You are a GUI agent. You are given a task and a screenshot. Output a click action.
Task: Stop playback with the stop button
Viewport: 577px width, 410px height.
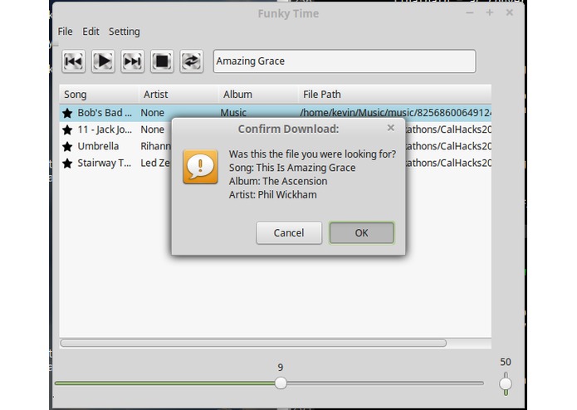coord(162,61)
